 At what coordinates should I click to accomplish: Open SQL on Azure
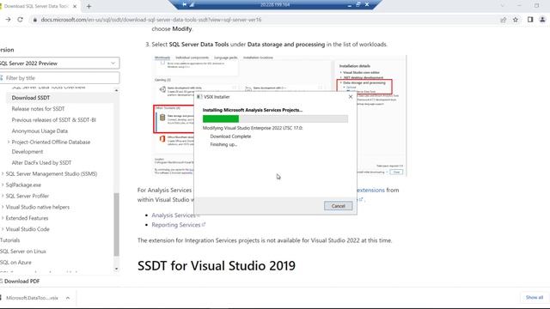(x=15, y=263)
